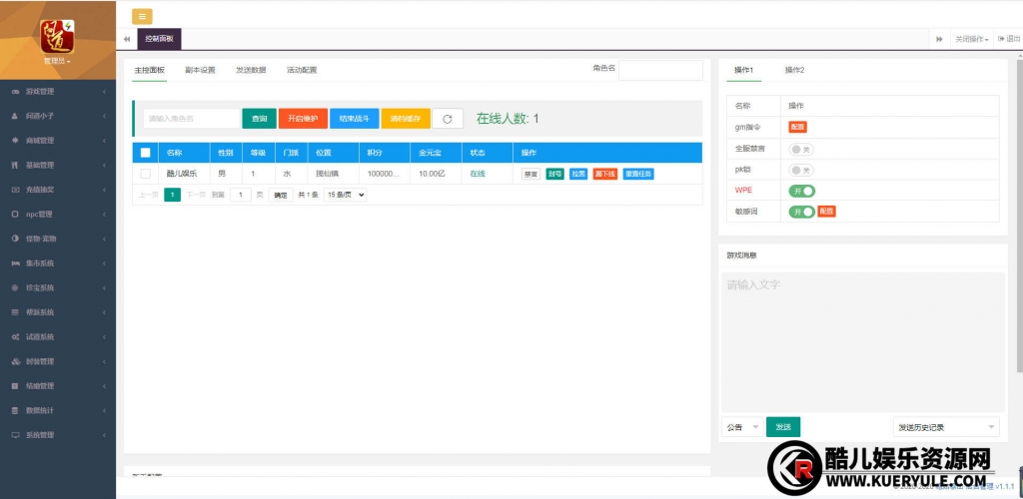Image resolution: width=1023 pixels, height=499 pixels.
Task: Expand the 关闭操作 dropdown menu
Action: [971, 39]
